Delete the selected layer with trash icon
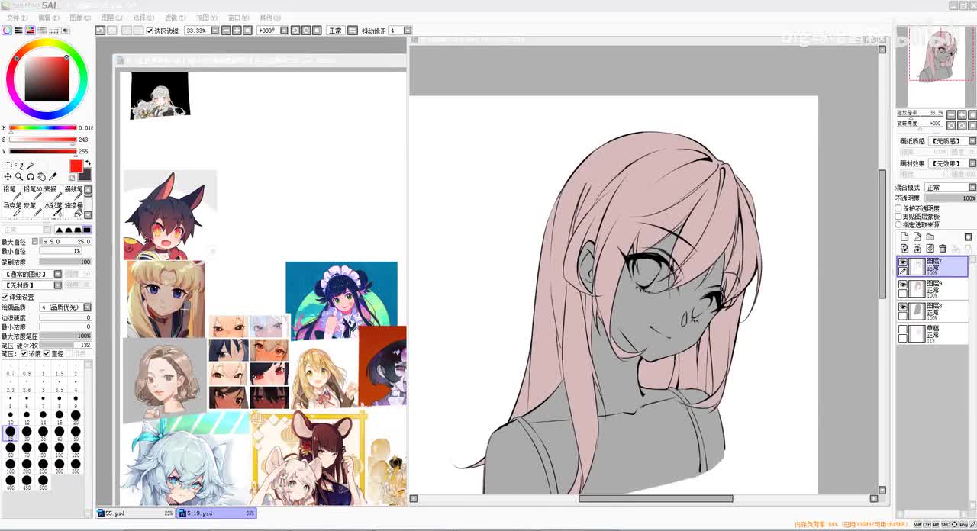The height and width of the screenshot is (531, 977). [943, 248]
